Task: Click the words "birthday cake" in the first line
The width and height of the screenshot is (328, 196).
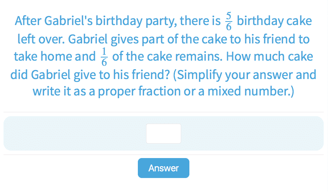Action: pos(275,21)
